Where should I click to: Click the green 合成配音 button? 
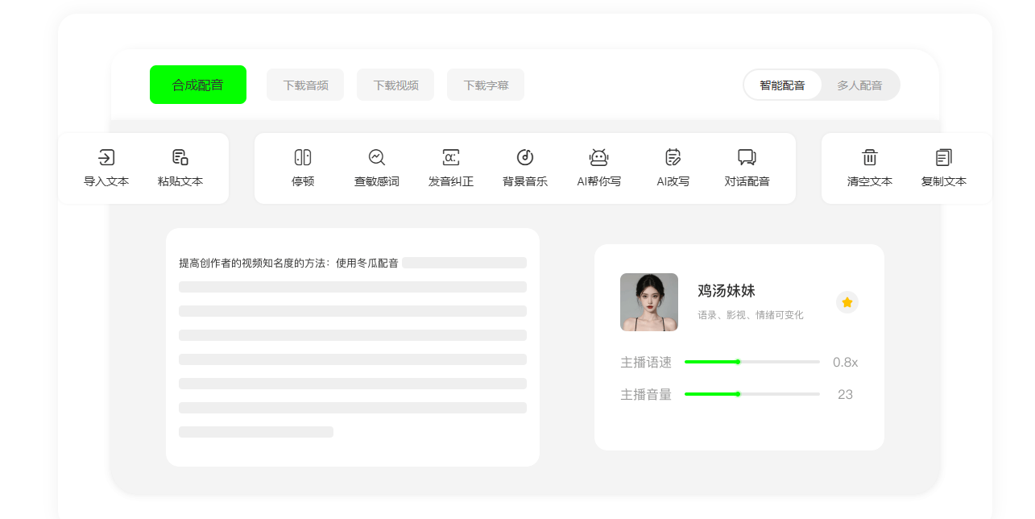pyautogui.click(x=198, y=85)
